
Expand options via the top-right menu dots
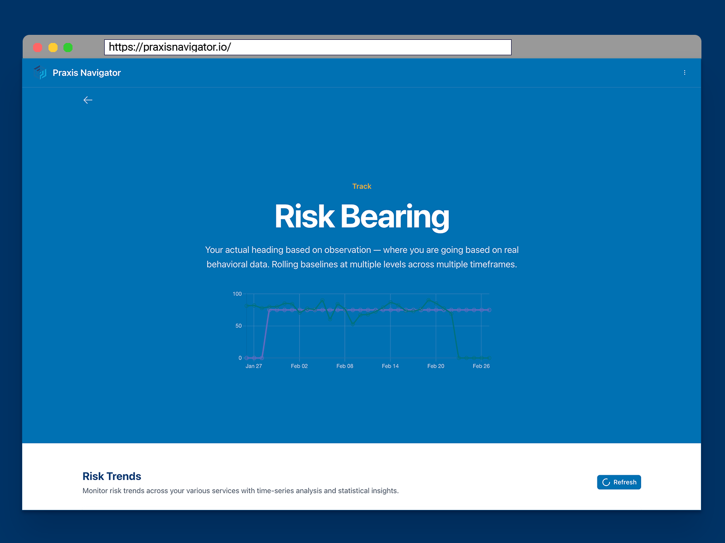point(685,72)
